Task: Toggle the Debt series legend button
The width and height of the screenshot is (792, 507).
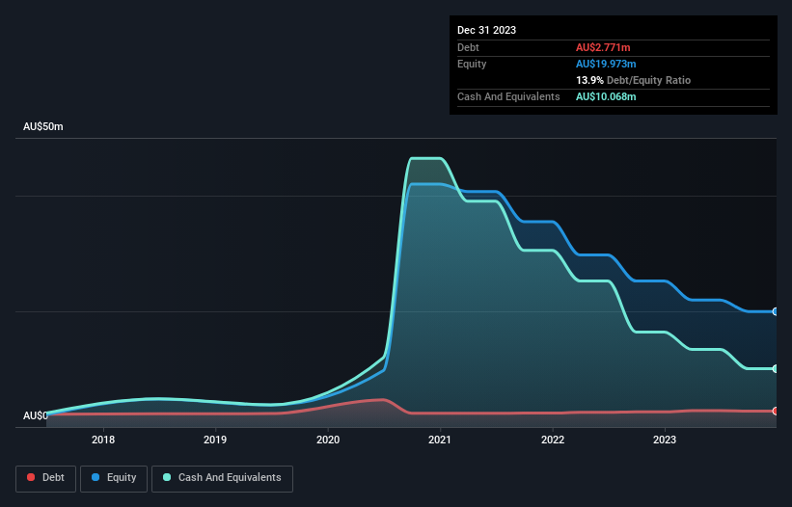Action: tap(46, 478)
